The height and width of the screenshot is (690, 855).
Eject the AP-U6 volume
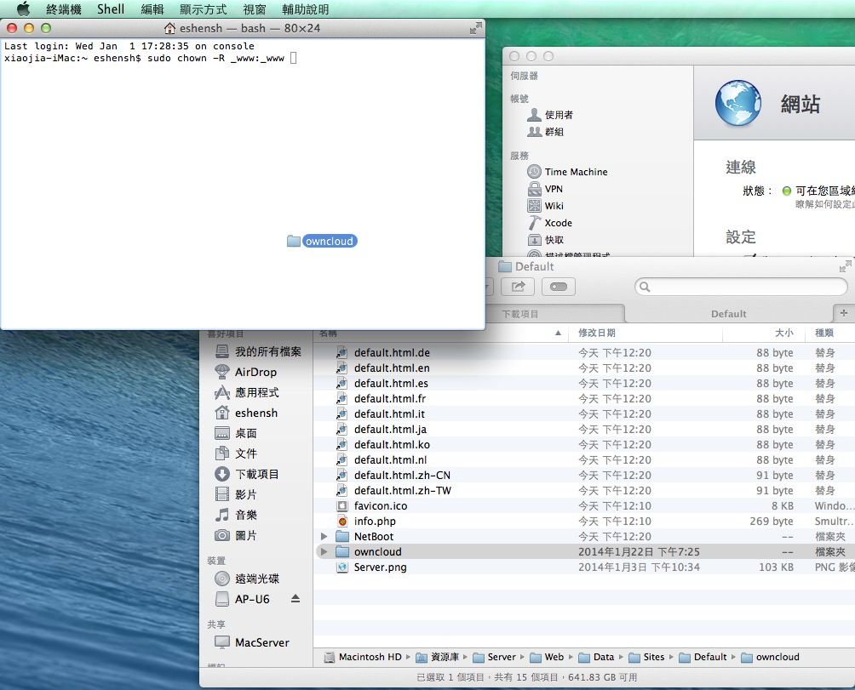[296, 599]
